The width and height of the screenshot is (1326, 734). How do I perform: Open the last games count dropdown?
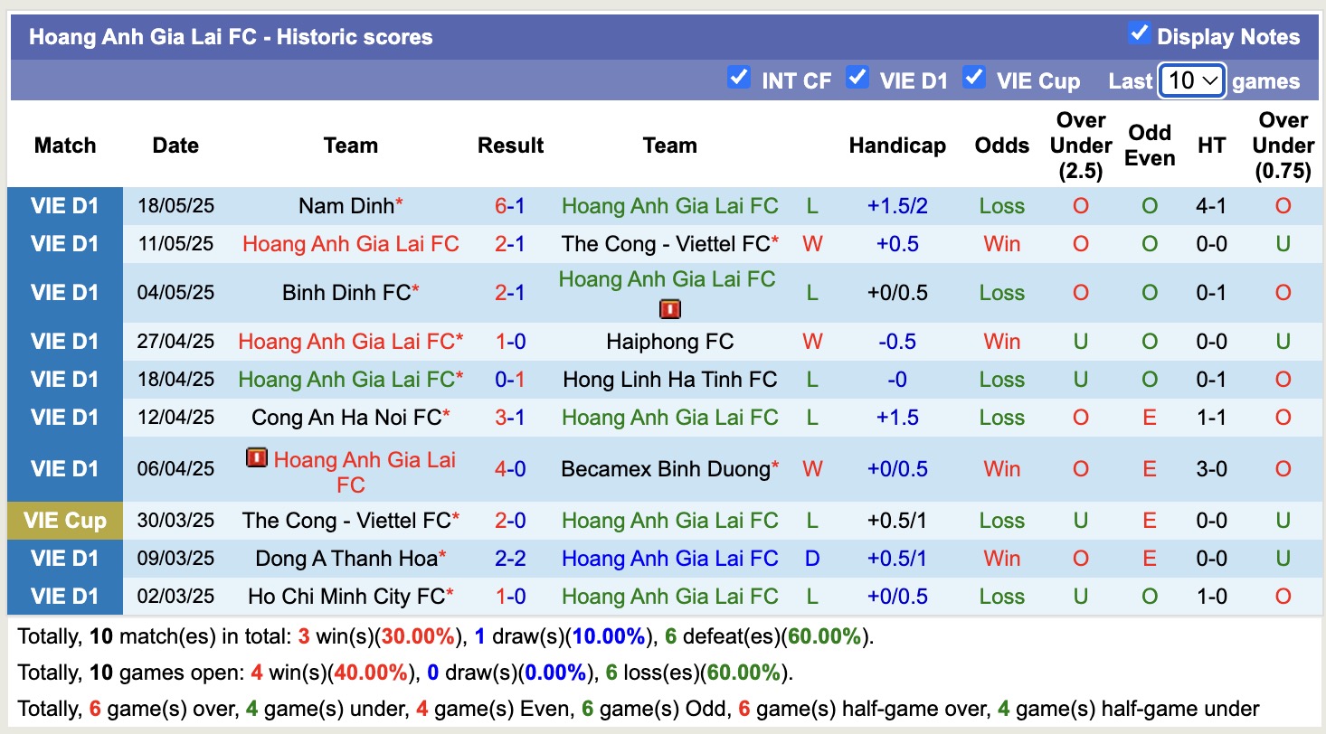[x=1191, y=80]
